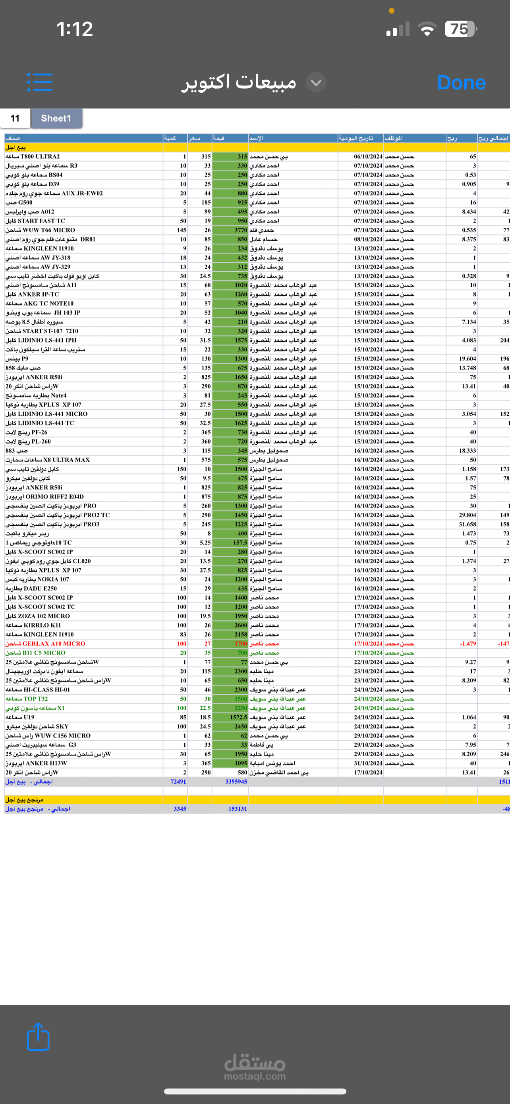Expand the title dropdown chevron
510x1104 pixels.
[x=317, y=82]
